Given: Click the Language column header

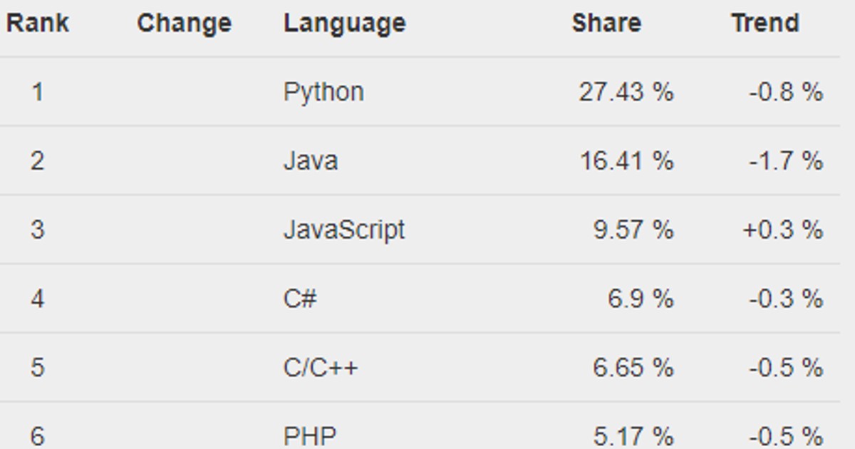Looking at the screenshot, I should tap(344, 24).
